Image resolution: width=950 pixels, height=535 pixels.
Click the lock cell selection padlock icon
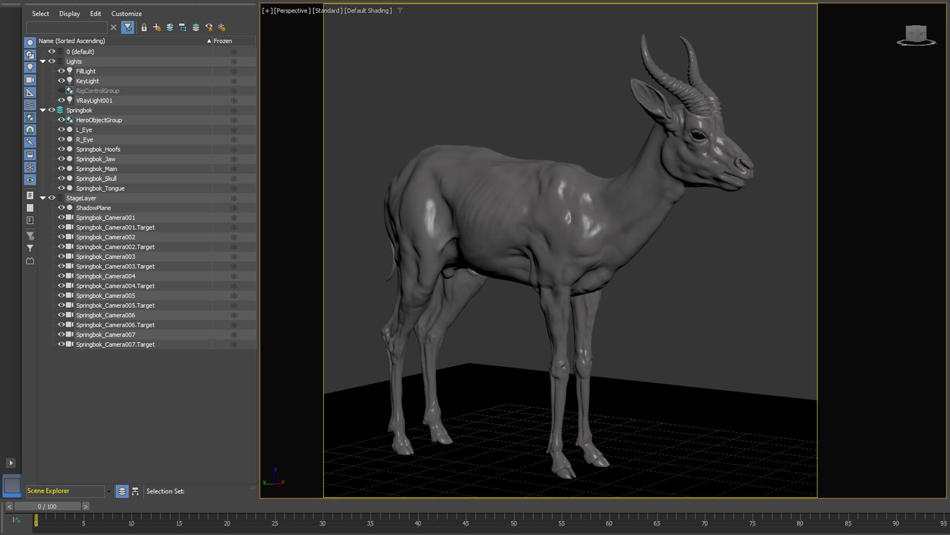tap(144, 27)
